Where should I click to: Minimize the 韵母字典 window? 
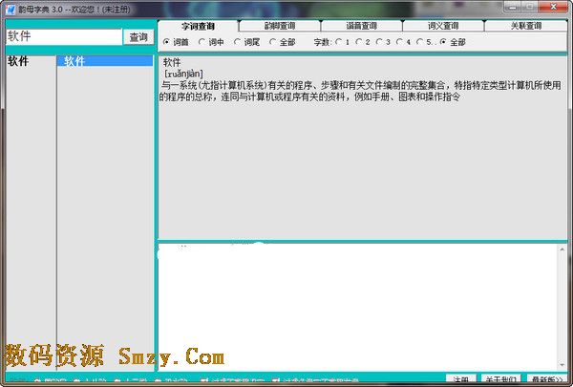click(x=512, y=7)
